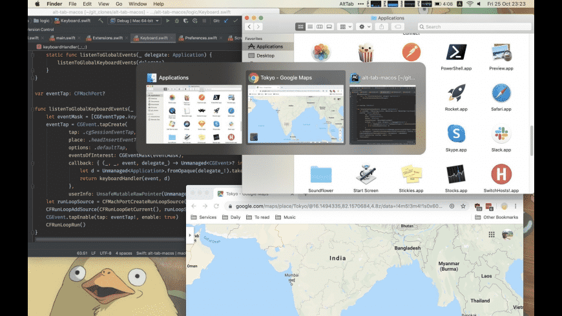This screenshot has height=316, width=562.
Task: Open Google apps grid in Maps
Action: (x=492, y=234)
